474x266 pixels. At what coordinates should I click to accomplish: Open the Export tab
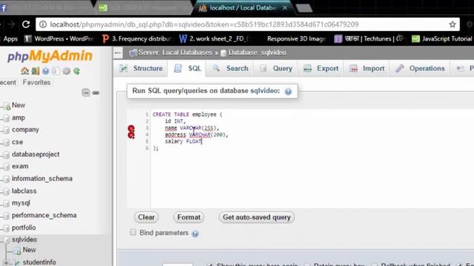point(321,69)
